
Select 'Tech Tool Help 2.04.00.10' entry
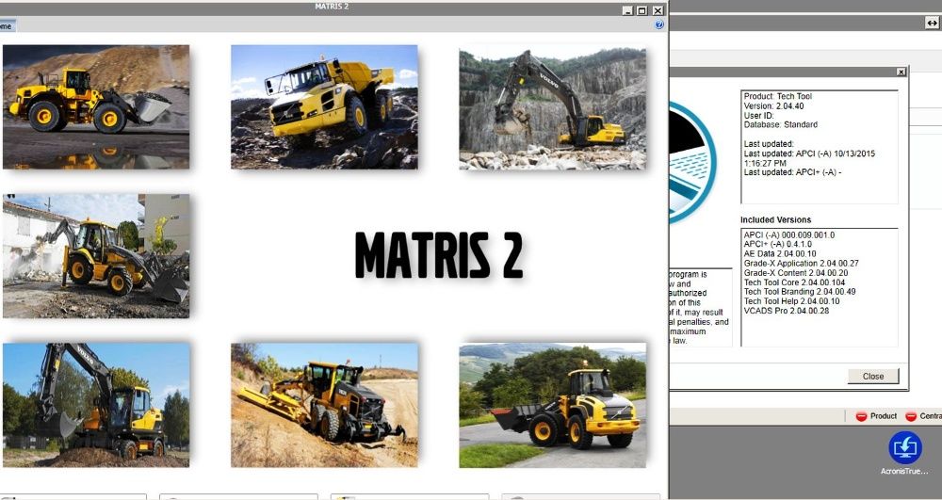tap(792, 301)
